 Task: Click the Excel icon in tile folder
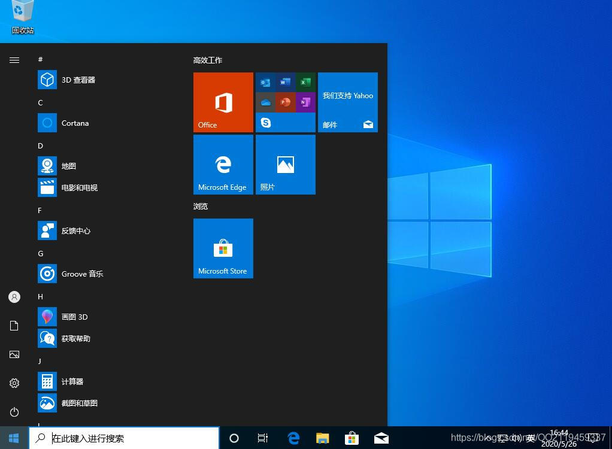305,82
